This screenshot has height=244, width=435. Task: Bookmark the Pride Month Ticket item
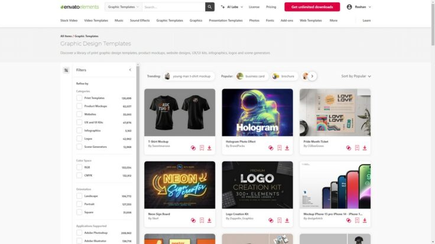point(357,148)
